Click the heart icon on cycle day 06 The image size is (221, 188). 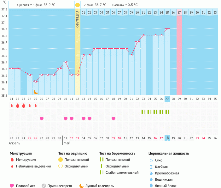point(42,118)
